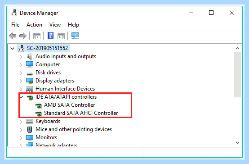This screenshot has height=164, width=249.
Task: Open the File menu
Action: tap(15, 25)
